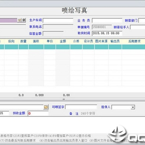Click the 0.0 quantity total

[21, 95]
